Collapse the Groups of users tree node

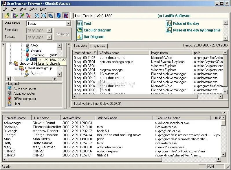pyautogui.click(x=10, y=63)
